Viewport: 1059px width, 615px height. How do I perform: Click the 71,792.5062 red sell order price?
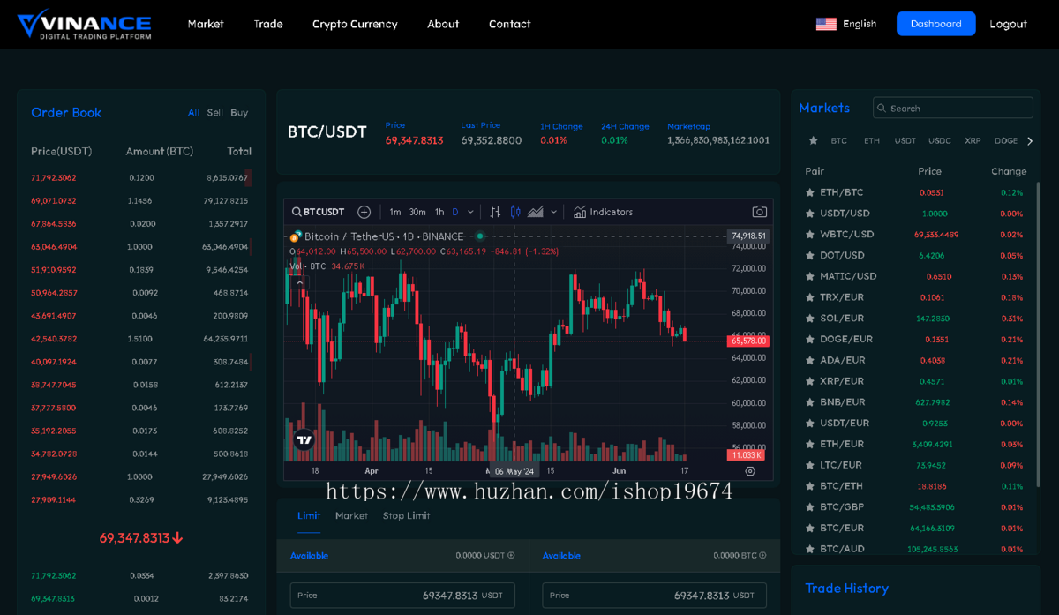click(x=54, y=178)
